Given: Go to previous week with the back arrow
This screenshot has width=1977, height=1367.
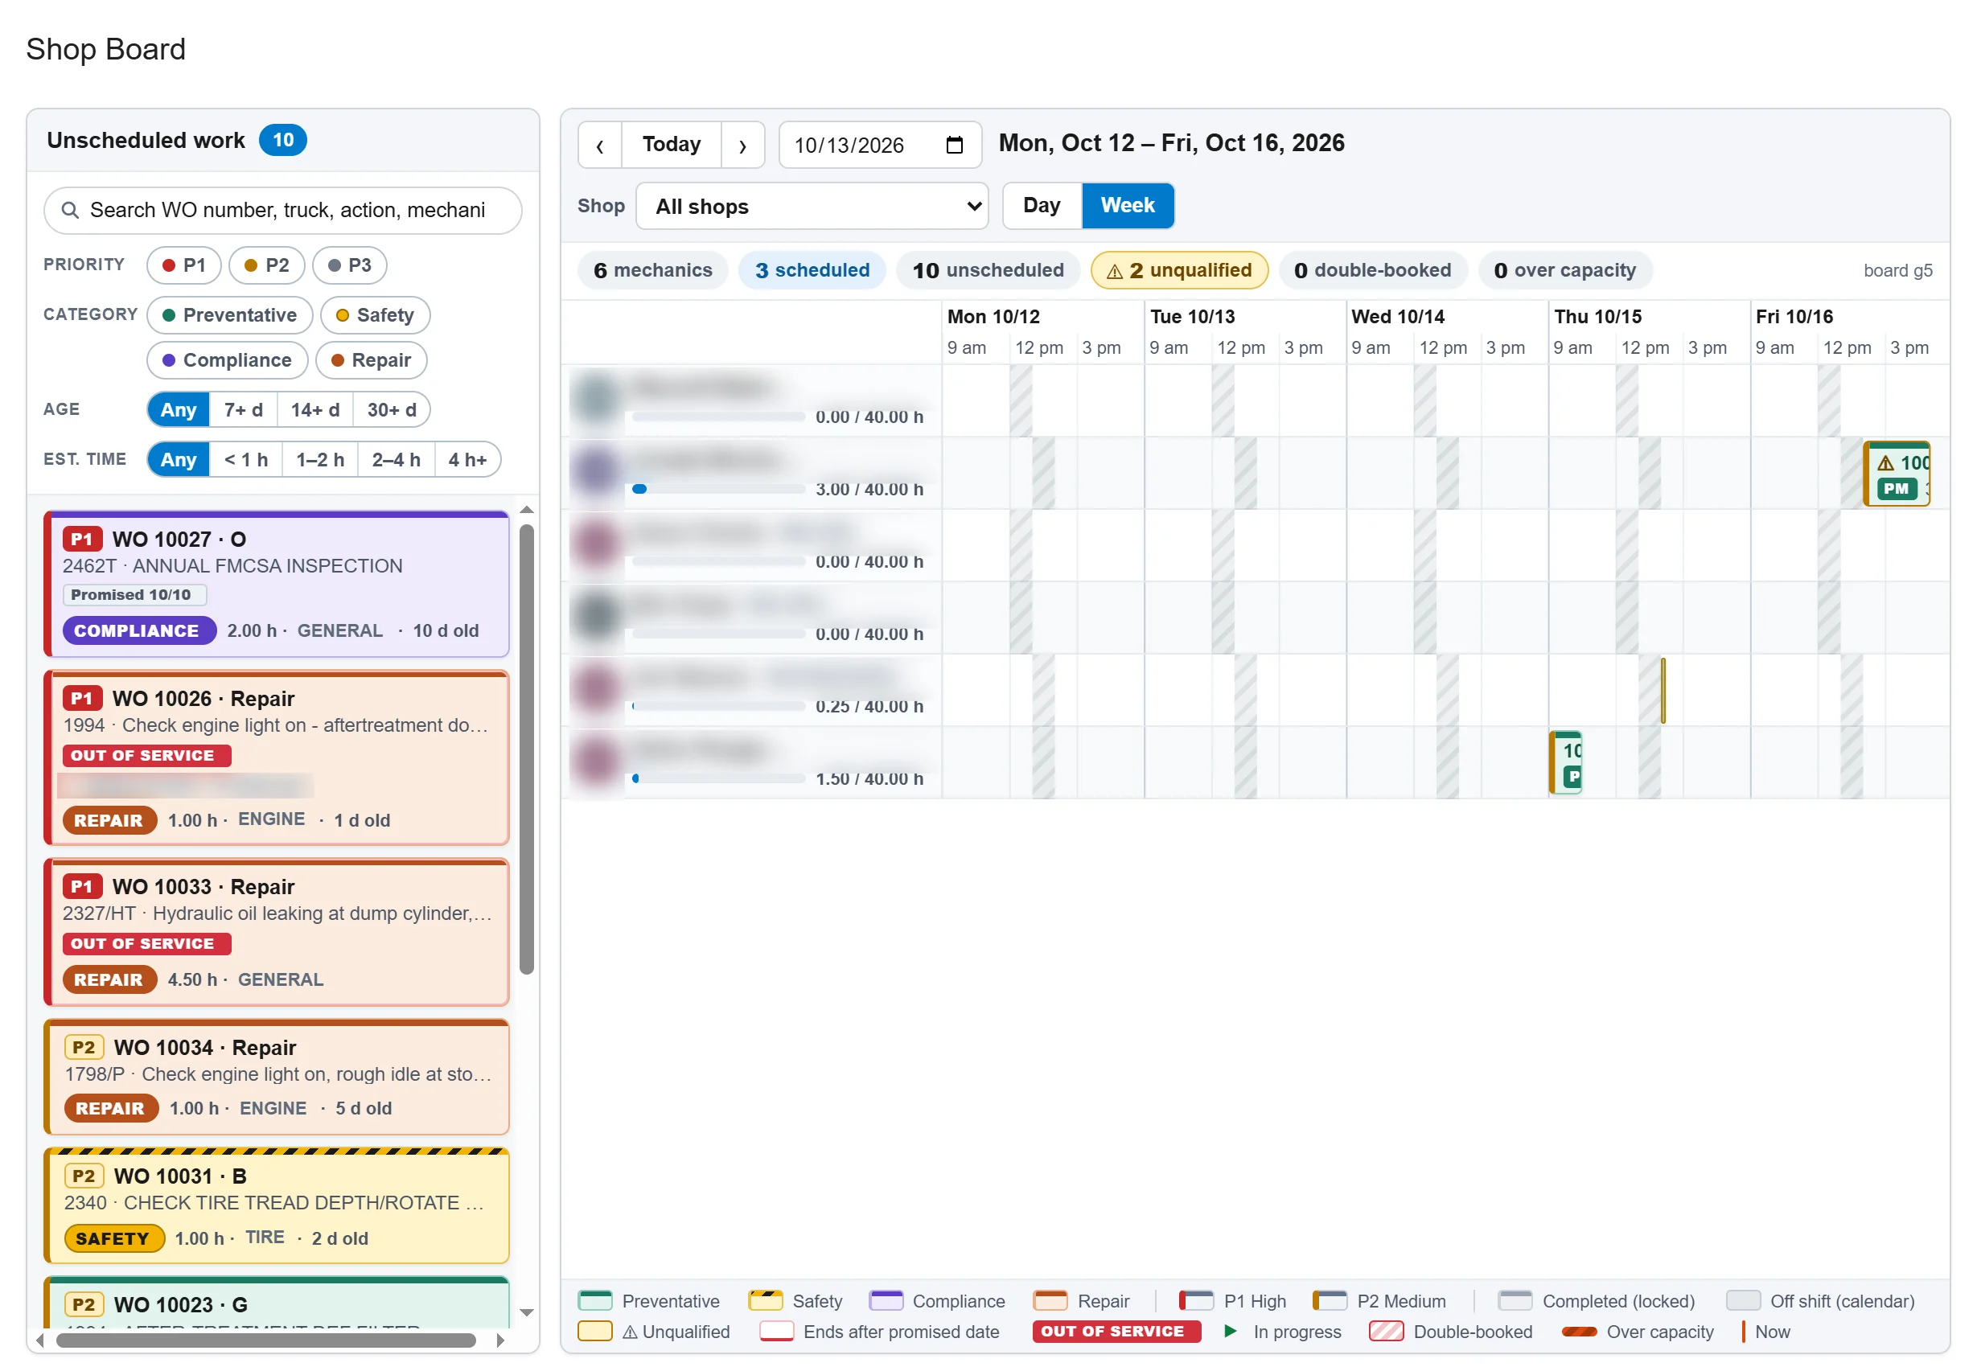Looking at the screenshot, I should pos(599,145).
